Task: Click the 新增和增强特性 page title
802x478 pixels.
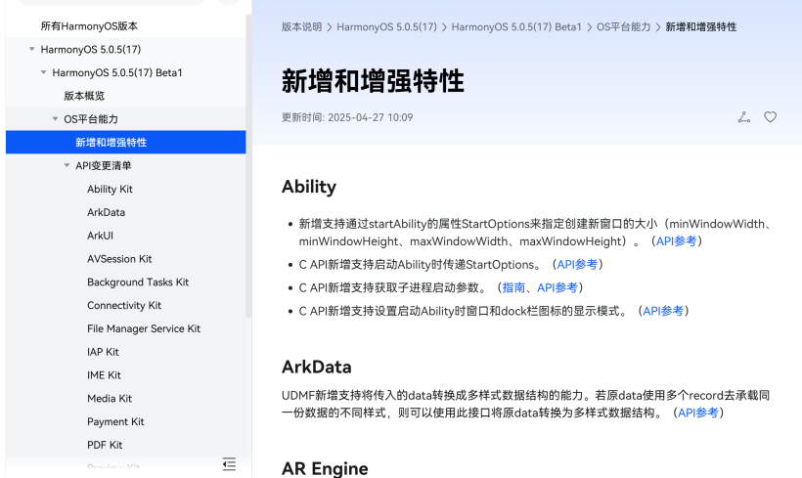Action: (x=373, y=81)
